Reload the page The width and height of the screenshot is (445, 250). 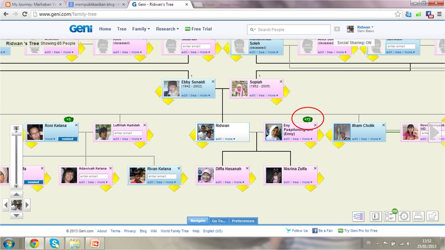click(25, 14)
